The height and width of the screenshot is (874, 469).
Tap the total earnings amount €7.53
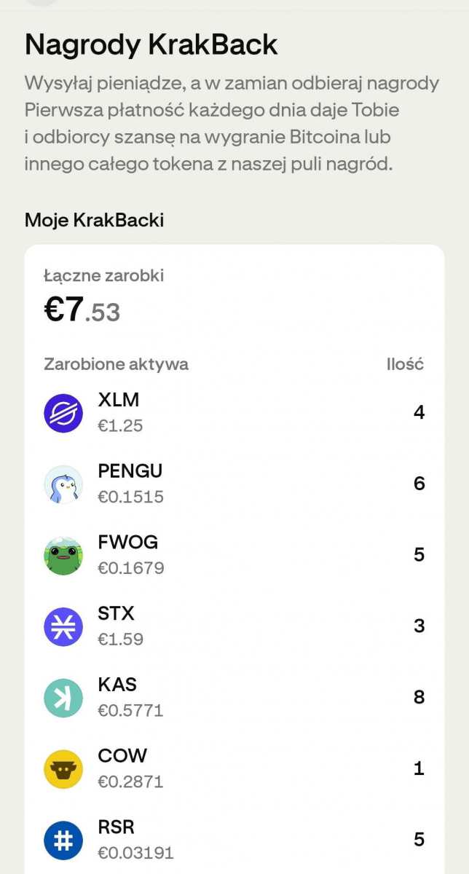tap(82, 310)
